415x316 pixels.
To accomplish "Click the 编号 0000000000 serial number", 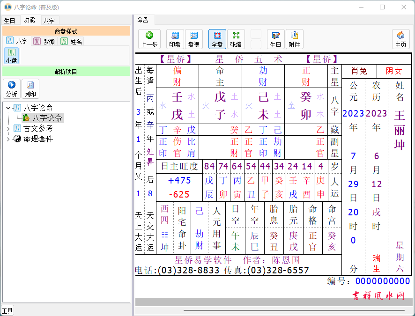I will click(369, 281).
